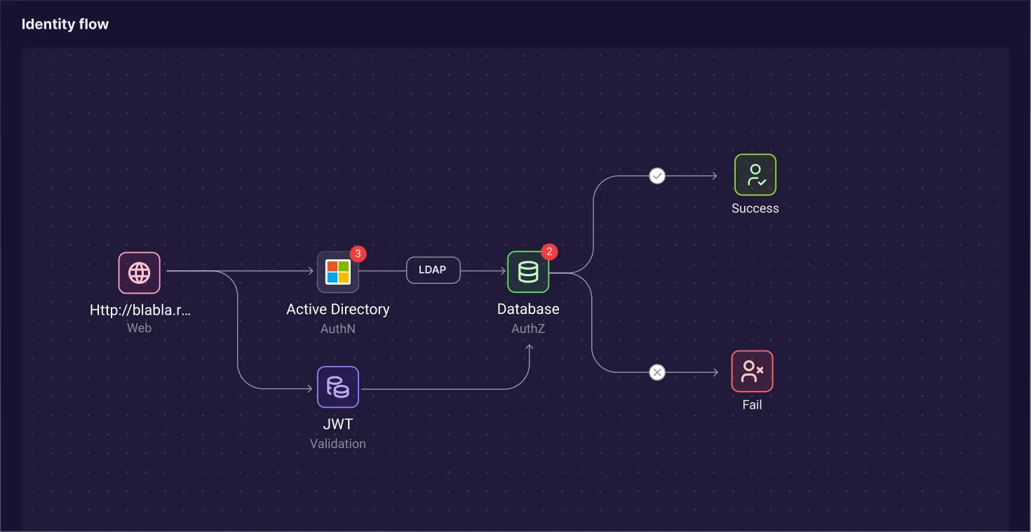The height and width of the screenshot is (532, 1031).
Task: Open the red badge 3 on Active Directory
Action: (x=358, y=253)
